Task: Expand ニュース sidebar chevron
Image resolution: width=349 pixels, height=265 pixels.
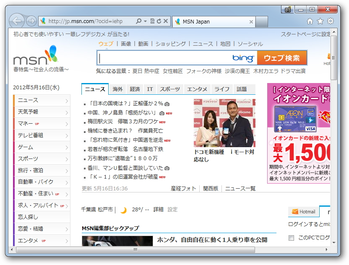Action: tap(67, 101)
